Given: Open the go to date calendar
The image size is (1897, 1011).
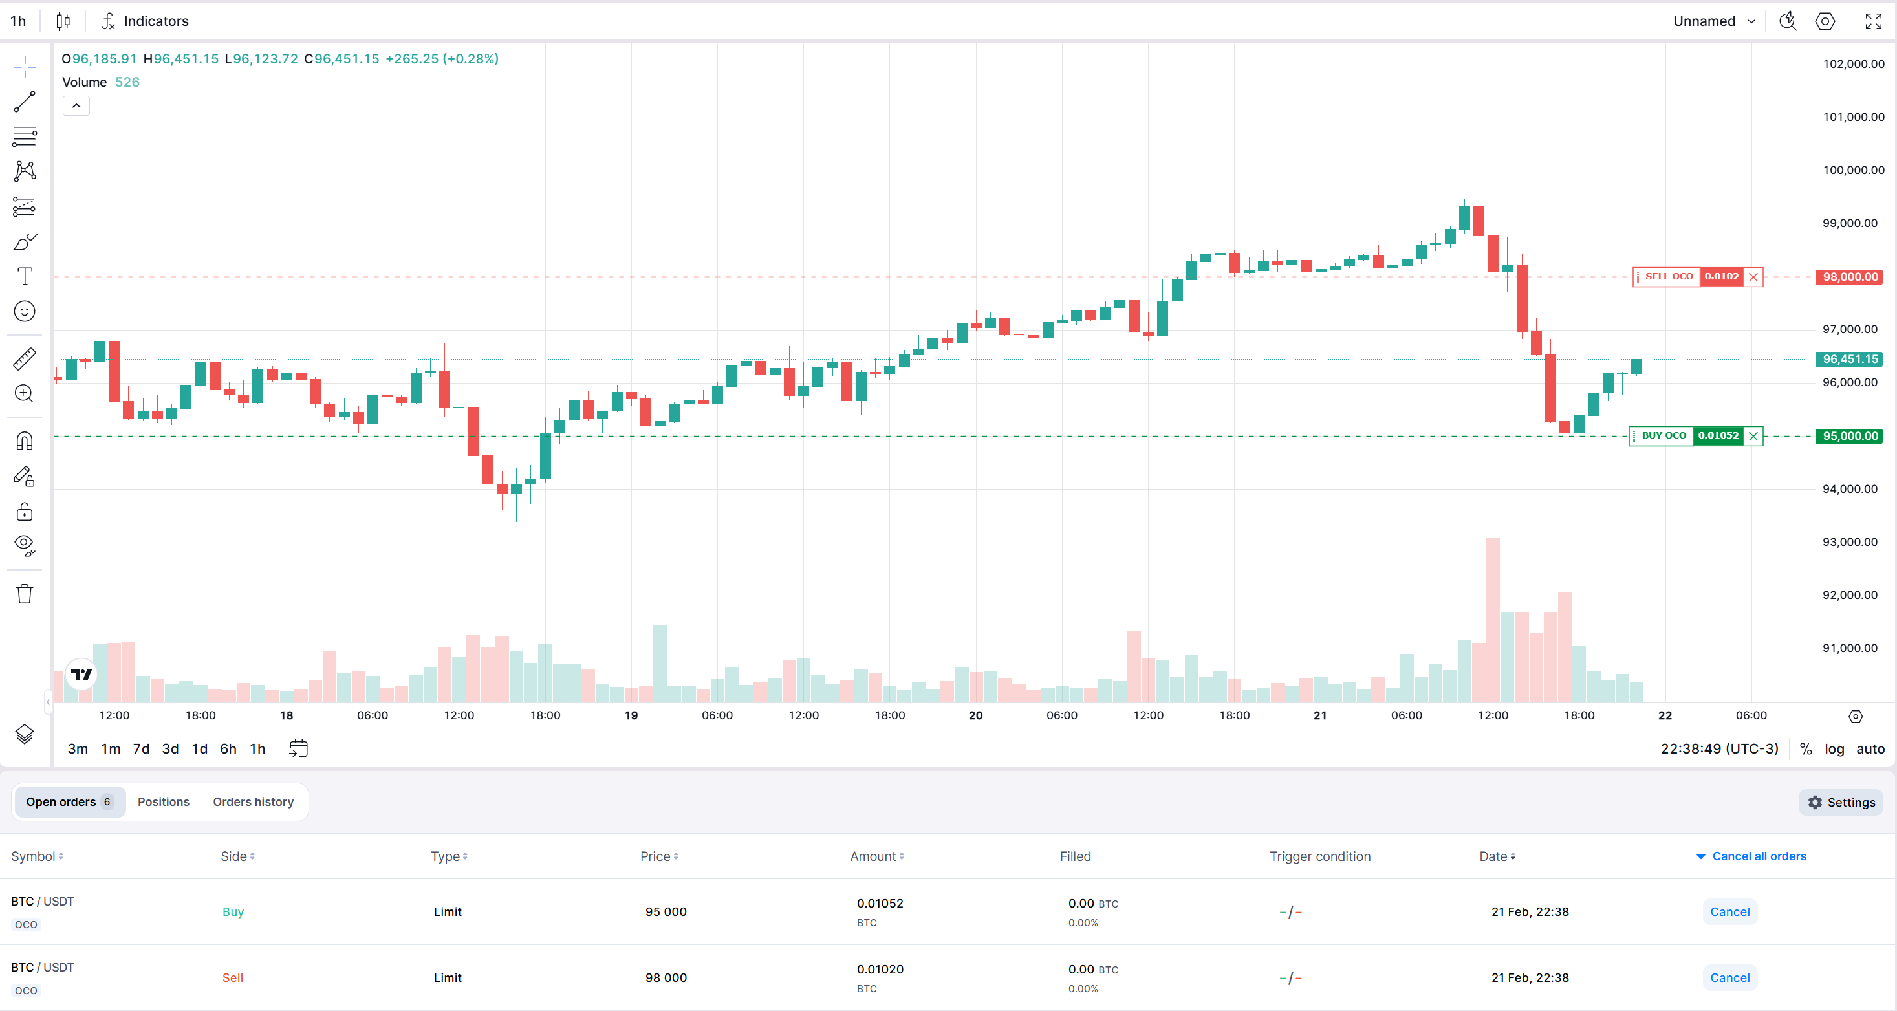Looking at the screenshot, I should pos(298,749).
